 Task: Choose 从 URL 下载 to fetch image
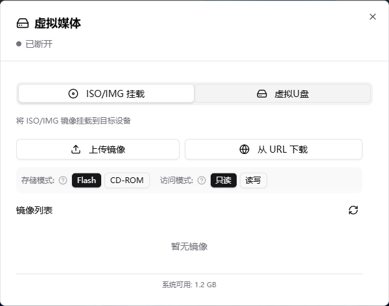[x=274, y=149]
